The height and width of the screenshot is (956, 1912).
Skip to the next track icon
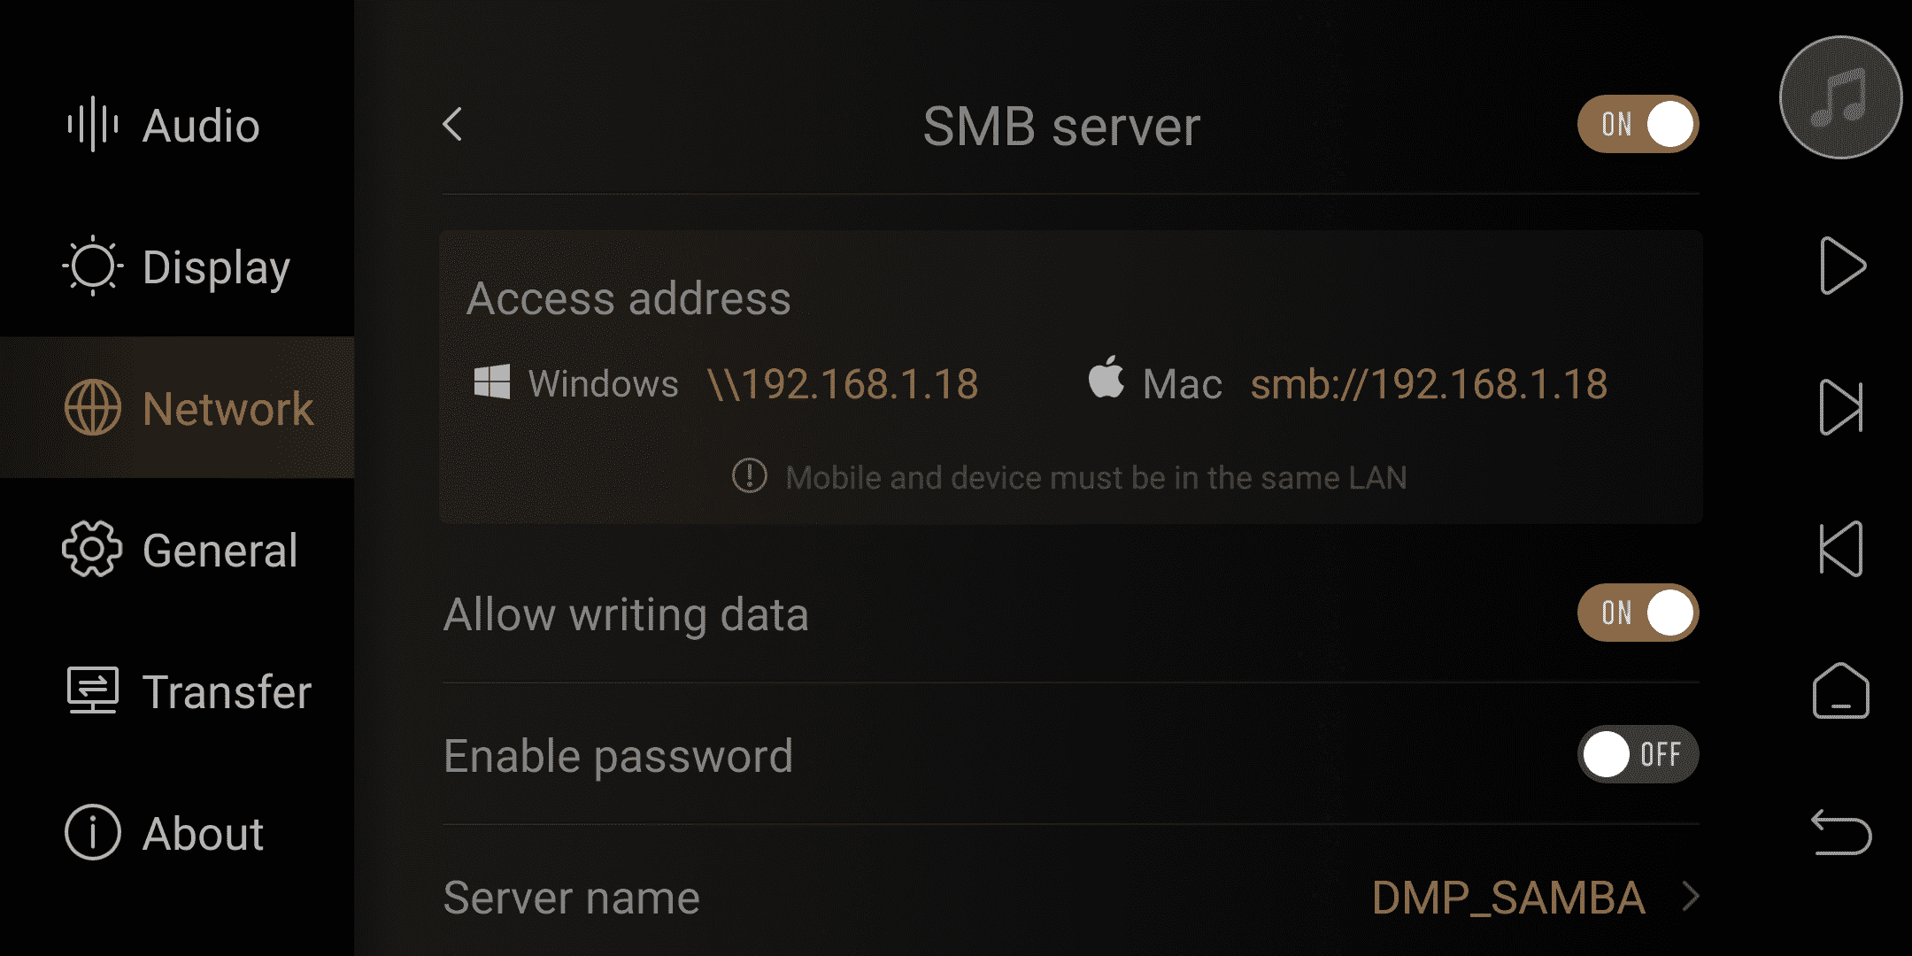1841,407
